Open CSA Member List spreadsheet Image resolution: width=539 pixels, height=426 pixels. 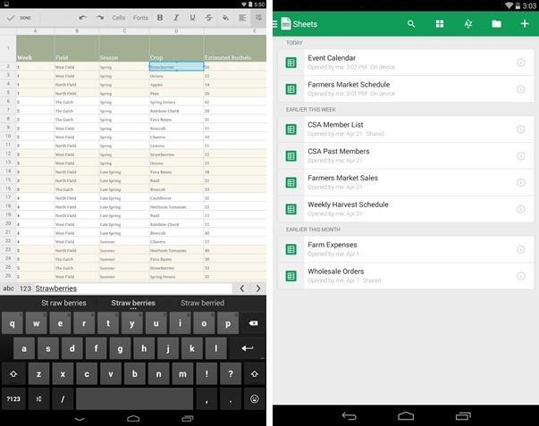click(406, 129)
